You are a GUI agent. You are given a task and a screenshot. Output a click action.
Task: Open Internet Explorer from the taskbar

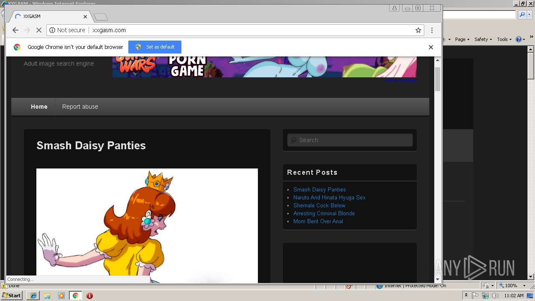click(x=33, y=296)
